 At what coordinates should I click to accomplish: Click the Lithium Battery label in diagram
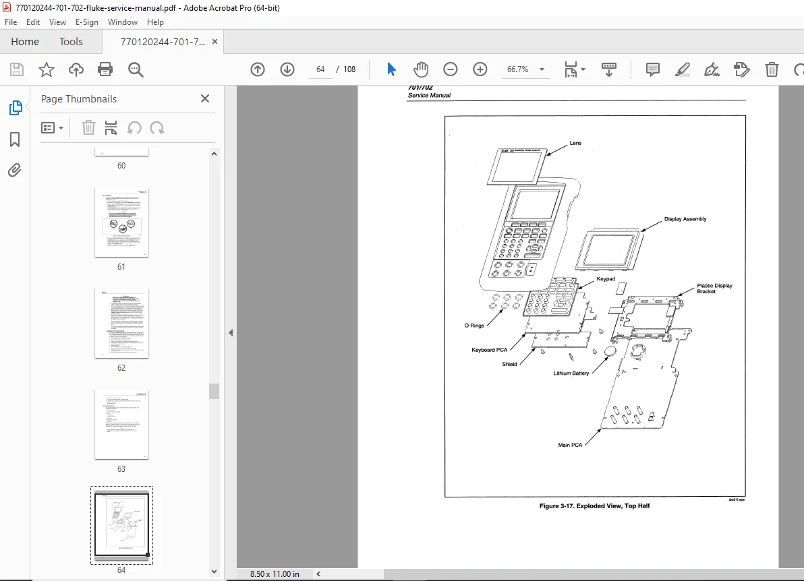pos(571,373)
